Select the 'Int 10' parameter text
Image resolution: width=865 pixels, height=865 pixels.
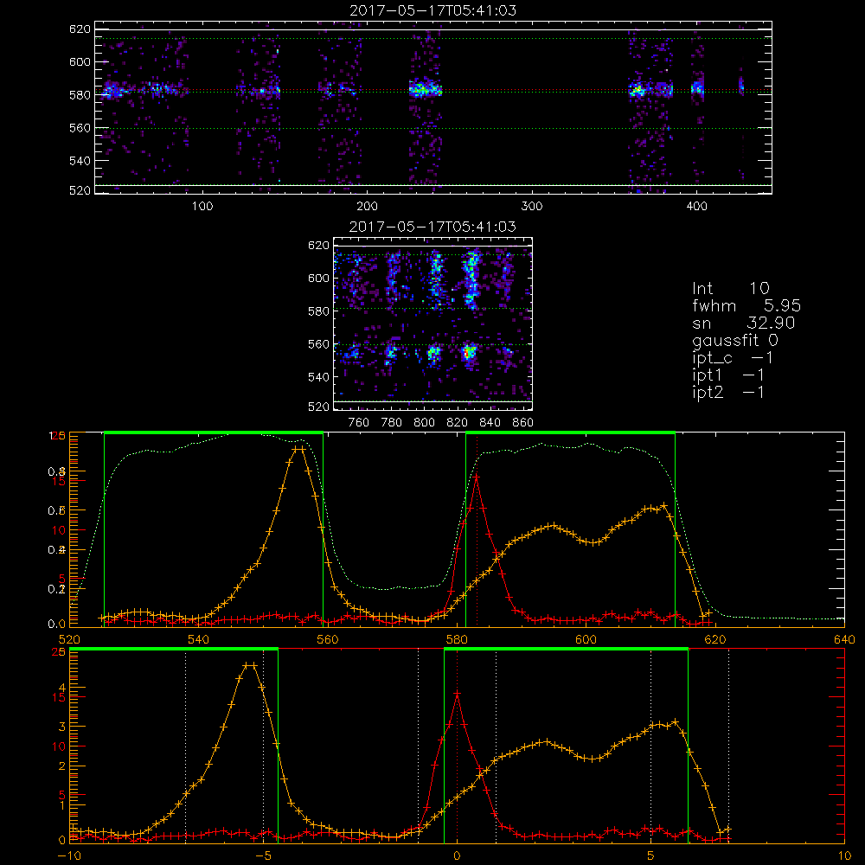click(730, 289)
